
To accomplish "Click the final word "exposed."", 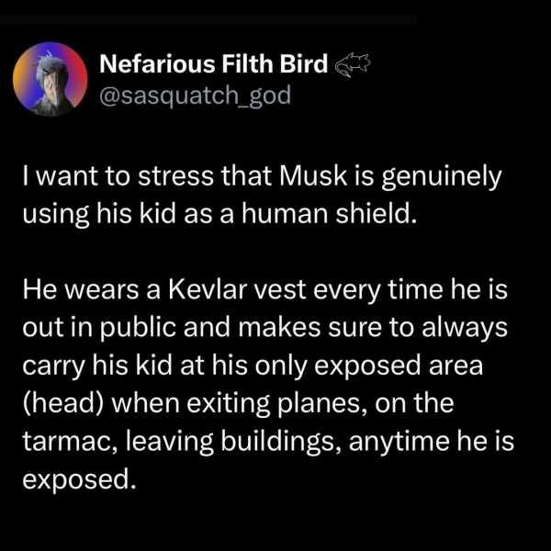I will pyautogui.click(x=79, y=480).
